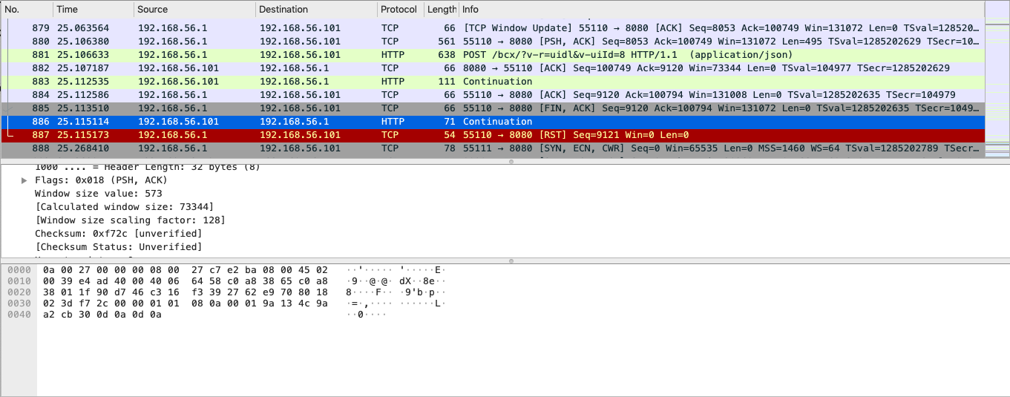Select packet 883 HTTP Continuation row

(x=493, y=82)
